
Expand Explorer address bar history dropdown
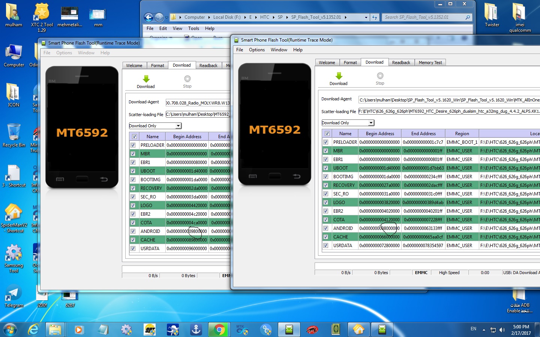tap(366, 17)
